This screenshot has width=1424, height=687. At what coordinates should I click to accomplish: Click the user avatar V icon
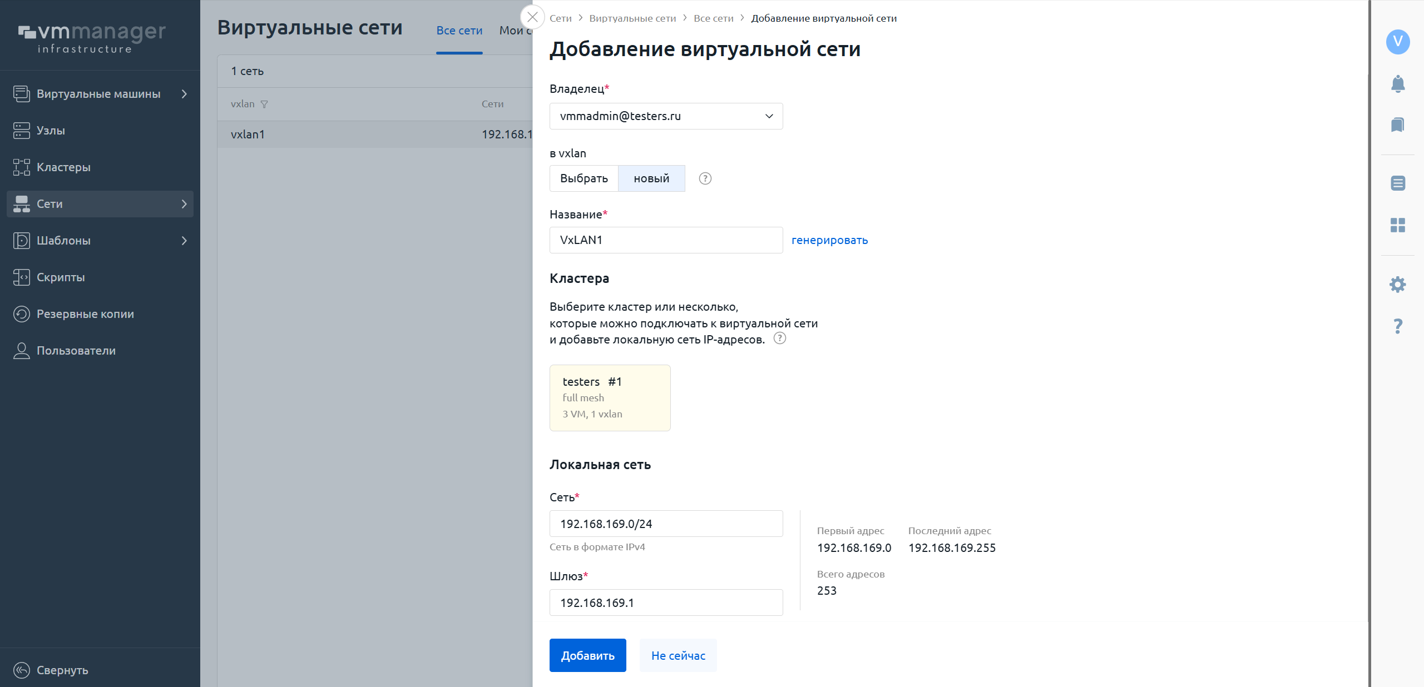point(1397,42)
